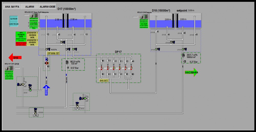Select the D18 lower-left Ø1000 motorized valve

pyautogui.click(x=157, y=49)
